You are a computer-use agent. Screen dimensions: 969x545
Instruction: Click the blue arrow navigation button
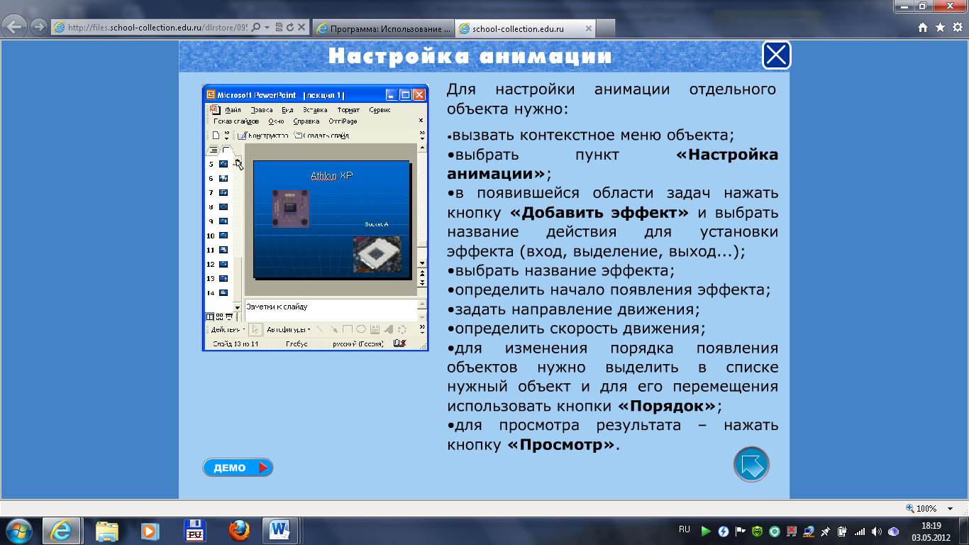pyautogui.click(x=751, y=464)
